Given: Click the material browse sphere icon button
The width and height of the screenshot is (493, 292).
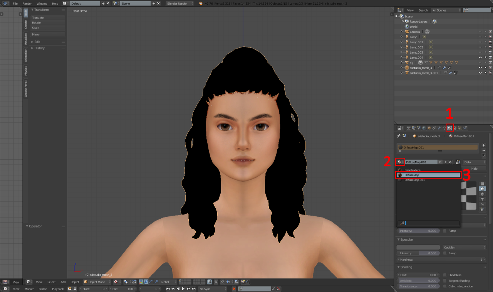Looking at the screenshot, I should point(401,162).
